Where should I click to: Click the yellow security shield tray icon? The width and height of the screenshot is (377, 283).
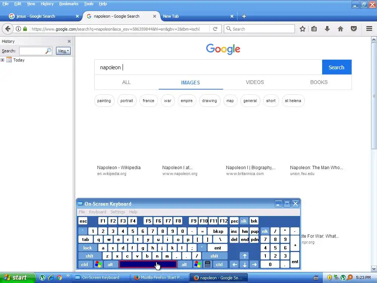point(330,277)
